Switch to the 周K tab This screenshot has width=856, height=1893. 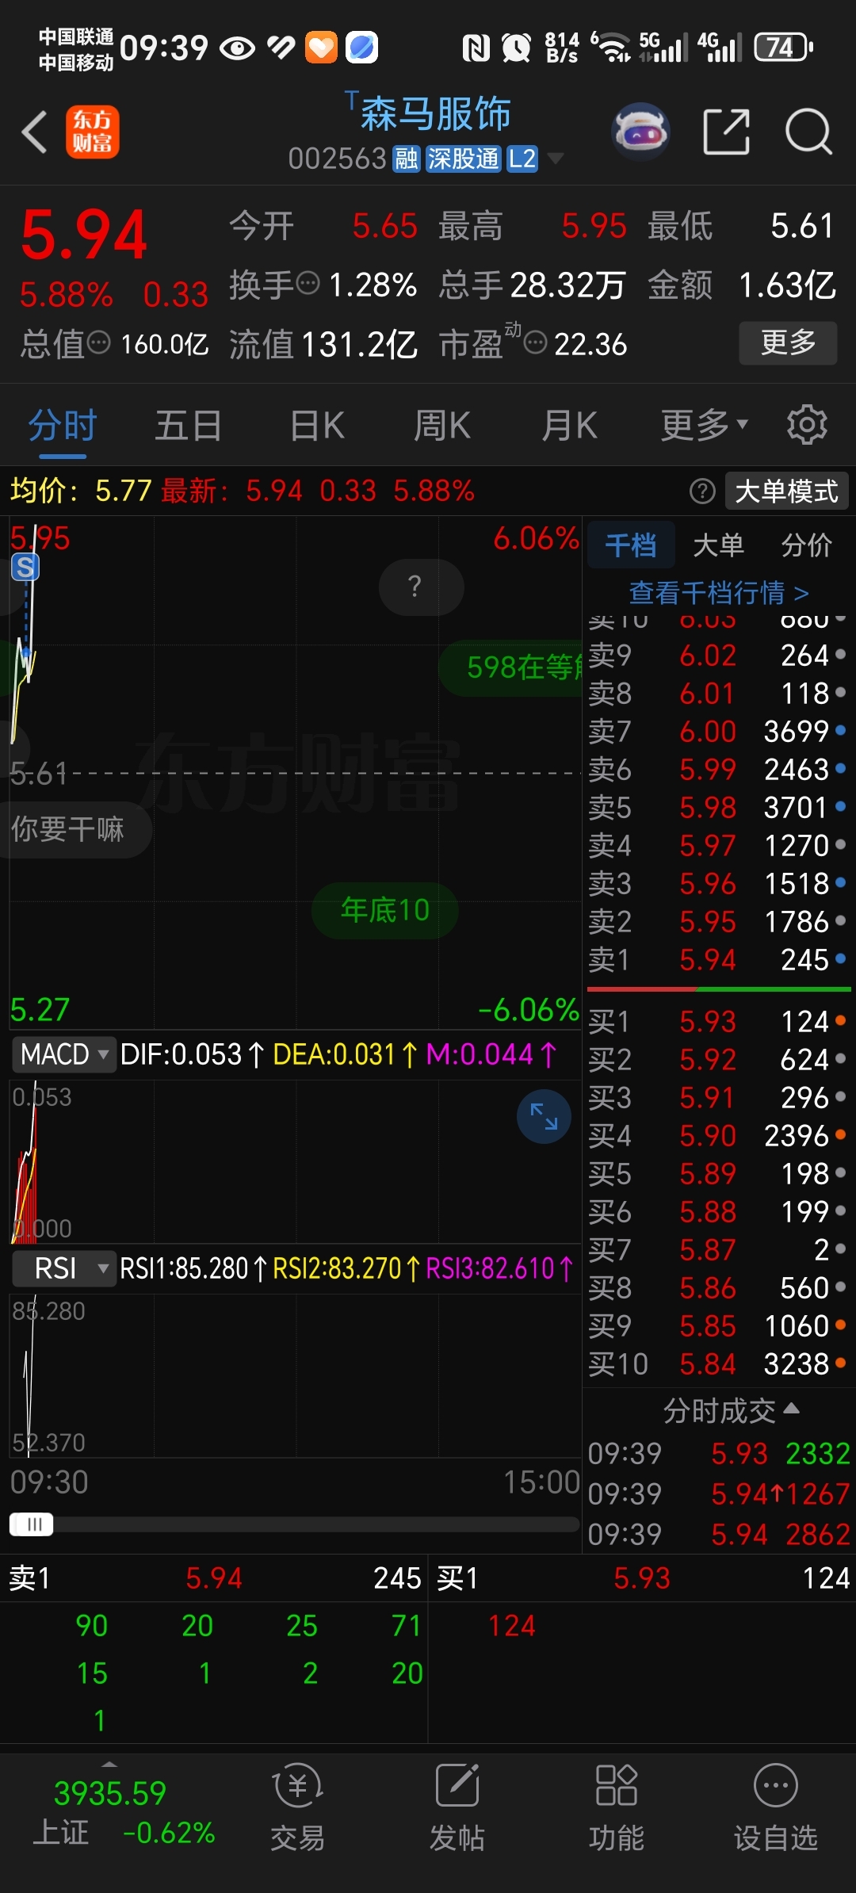point(441,425)
